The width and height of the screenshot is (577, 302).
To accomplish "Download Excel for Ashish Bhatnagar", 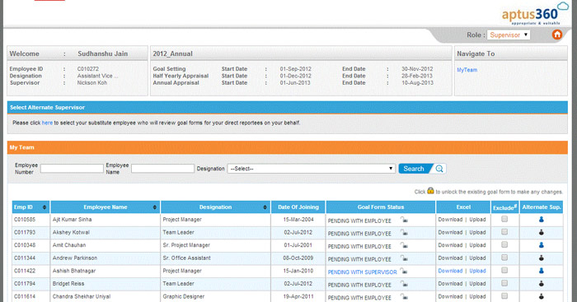I will (x=450, y=271).
